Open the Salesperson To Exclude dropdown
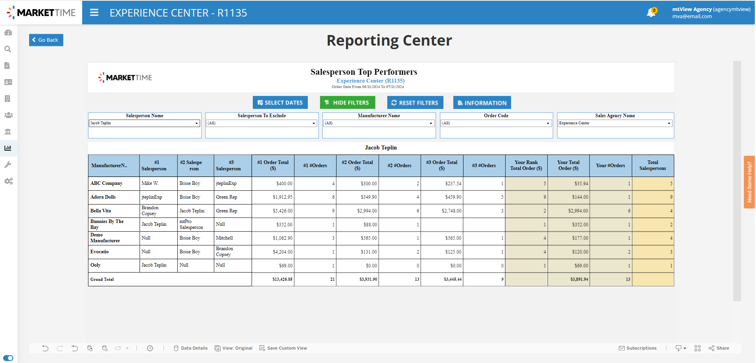Screen dimensions: 756x363 [x=262, y=123]
